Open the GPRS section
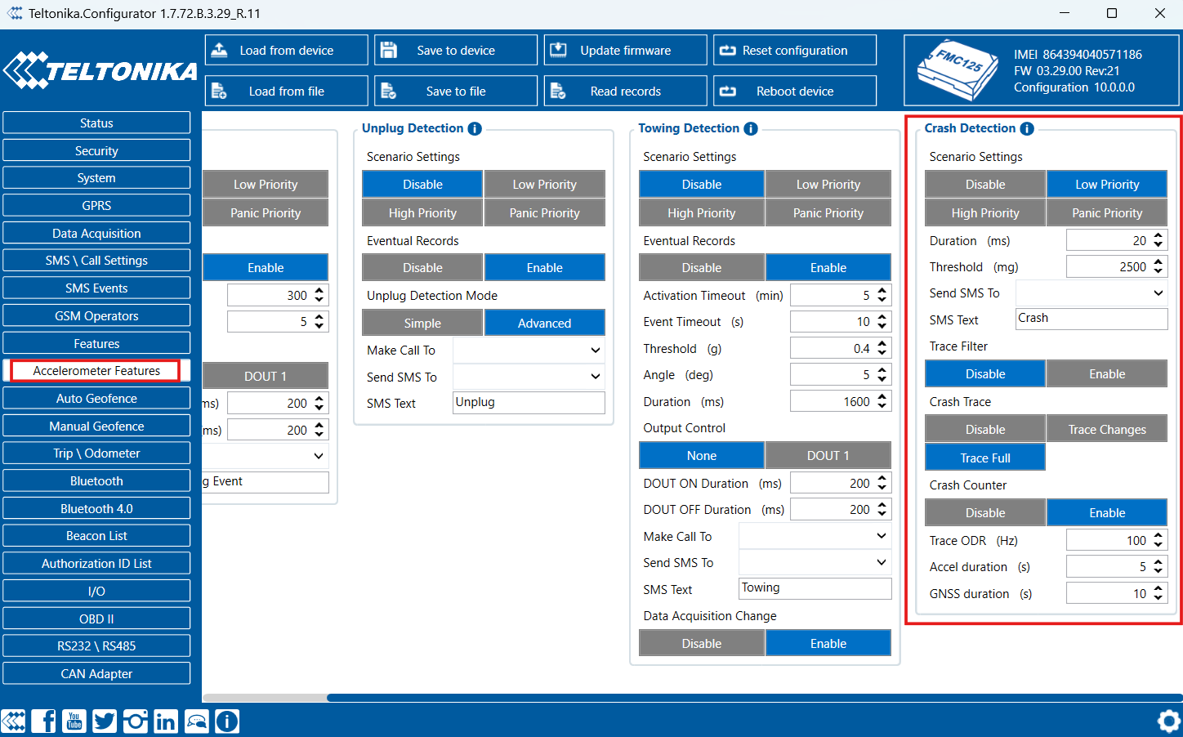Screen dimensions: 1183x737 pos(96,205)
